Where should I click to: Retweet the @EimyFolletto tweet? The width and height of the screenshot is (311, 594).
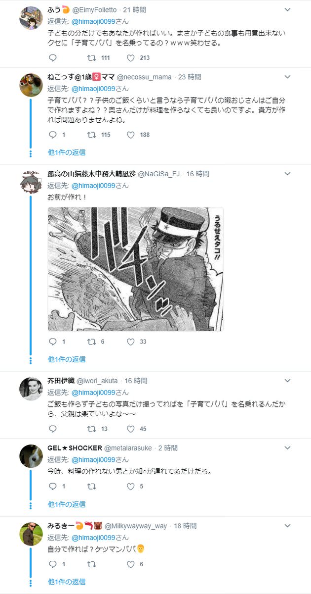(x=91, y=58)
